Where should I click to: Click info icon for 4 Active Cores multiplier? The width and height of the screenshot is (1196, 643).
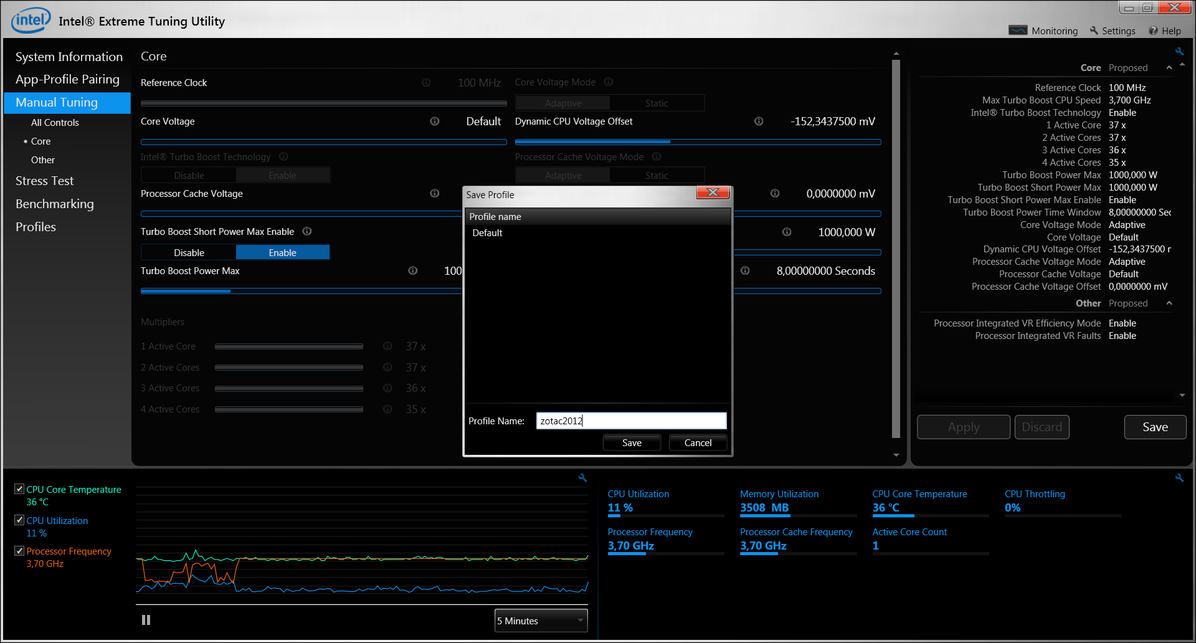[387, 409]
